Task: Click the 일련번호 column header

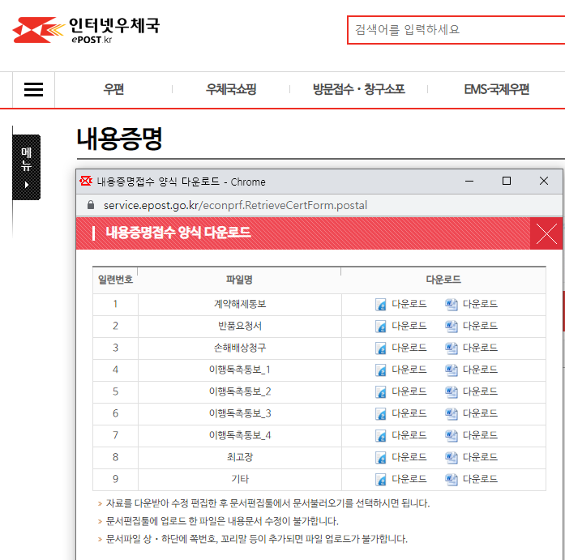Action: 116,280
